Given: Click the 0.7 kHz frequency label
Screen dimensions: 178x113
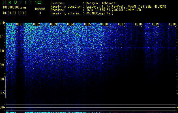Looking at the screenshot, I should point(2,93).
